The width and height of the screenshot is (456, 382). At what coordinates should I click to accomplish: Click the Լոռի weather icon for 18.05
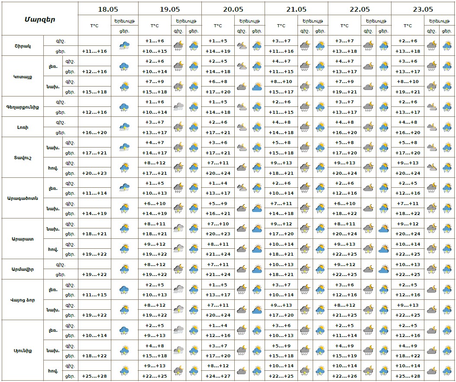[124, 127]
